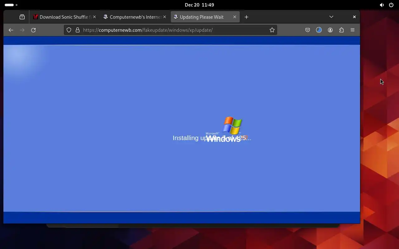Open the blue circular extension icon
This screenshot has height=249, width=399.
point(319,30)
